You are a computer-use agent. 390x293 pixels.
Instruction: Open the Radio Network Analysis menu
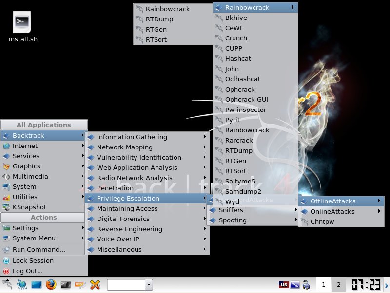(x=147, y=178)
